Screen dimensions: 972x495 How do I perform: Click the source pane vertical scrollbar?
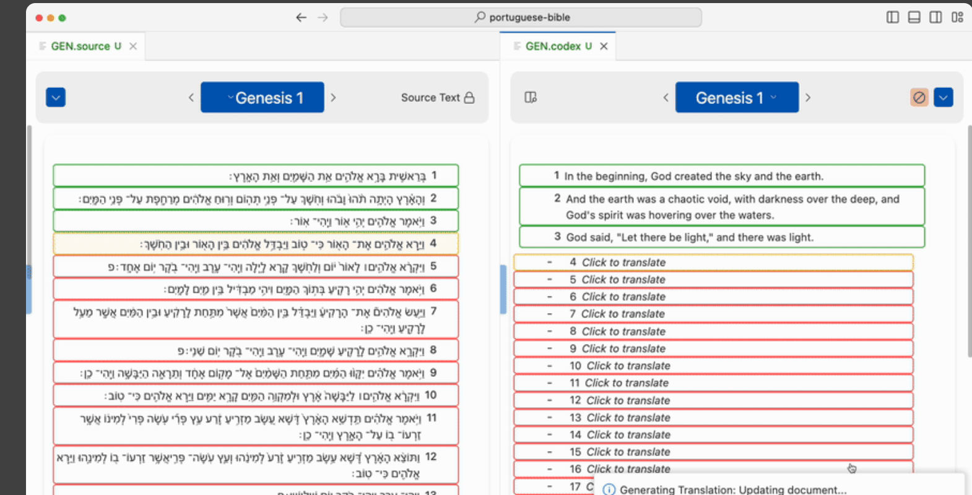[x=28, y=220]
